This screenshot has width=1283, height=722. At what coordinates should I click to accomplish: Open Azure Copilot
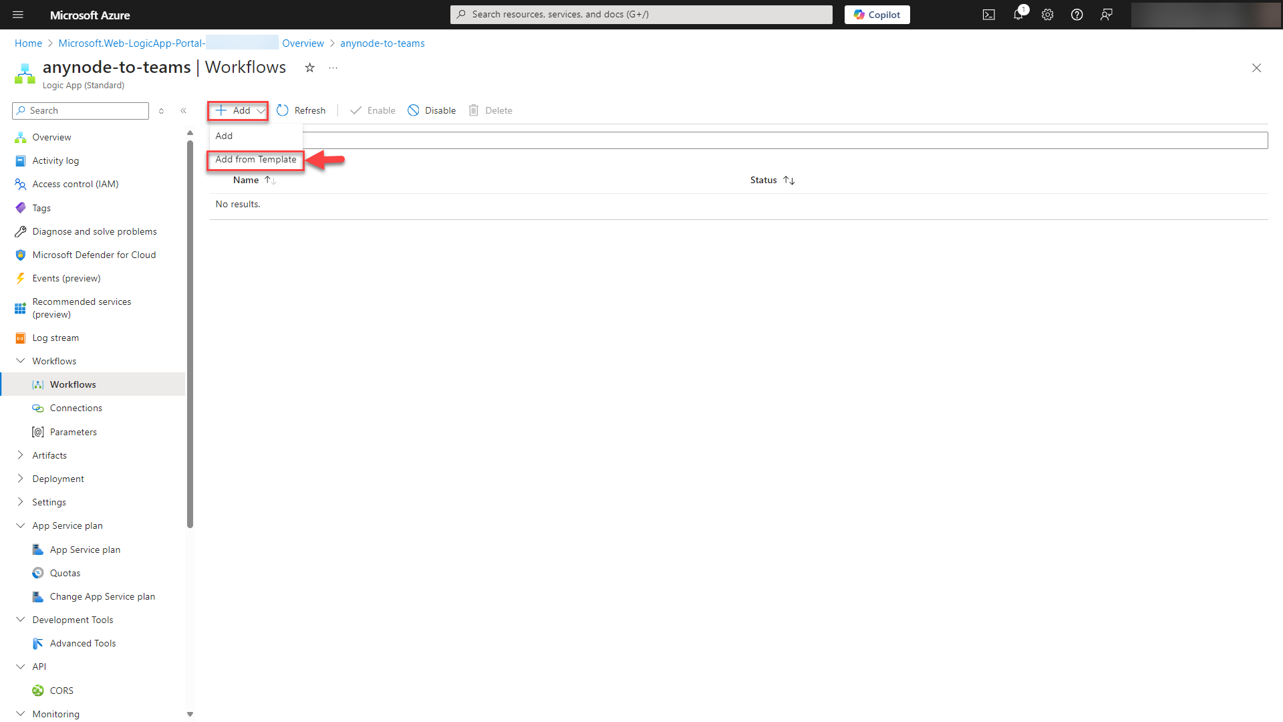pos(877,14)
